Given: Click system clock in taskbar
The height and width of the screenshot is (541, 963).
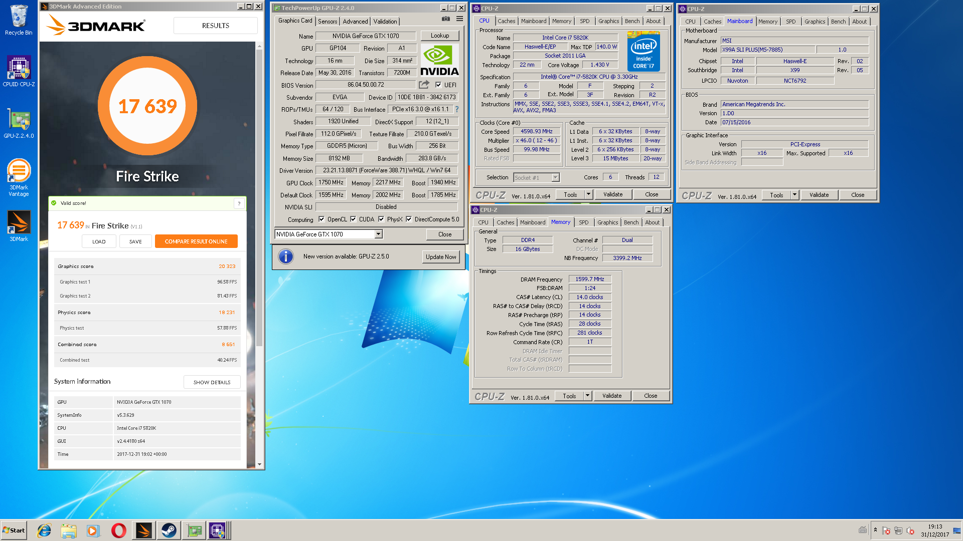Looking at the screenshot, I should (935, 530).
